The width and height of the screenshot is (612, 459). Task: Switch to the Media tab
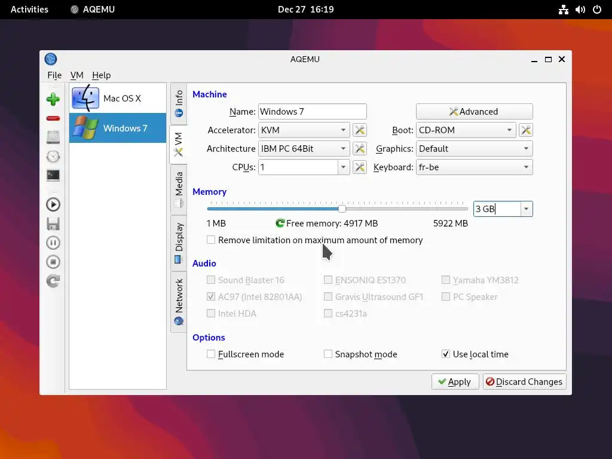coord(179,189)
